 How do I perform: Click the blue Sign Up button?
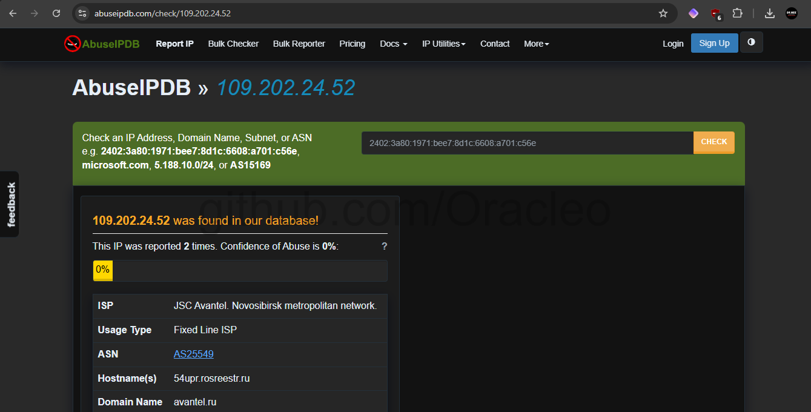pos(715,43)
